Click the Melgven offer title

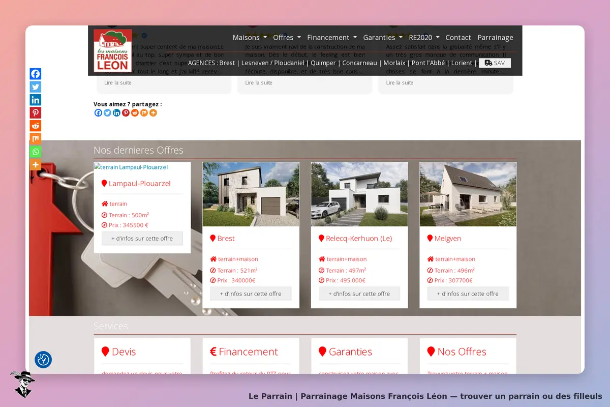coord(448,239)
